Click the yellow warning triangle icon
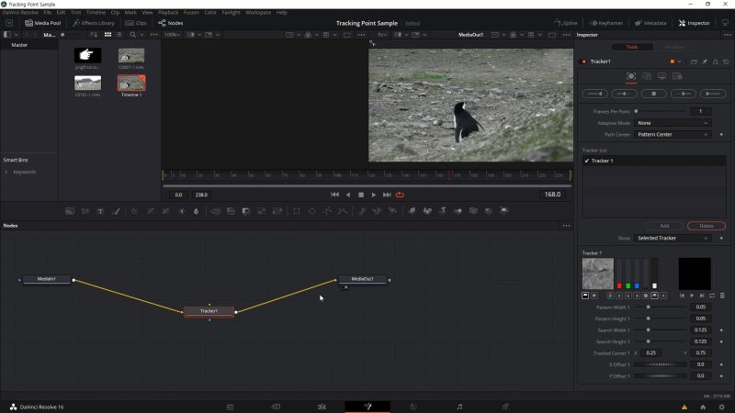This screenshot has width=735, height=413. click(684, 407)
